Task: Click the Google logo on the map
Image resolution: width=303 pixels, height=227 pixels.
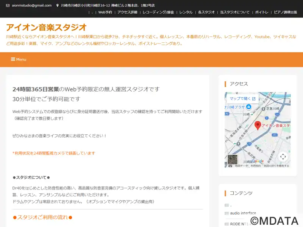Action: tap(258, 161)
